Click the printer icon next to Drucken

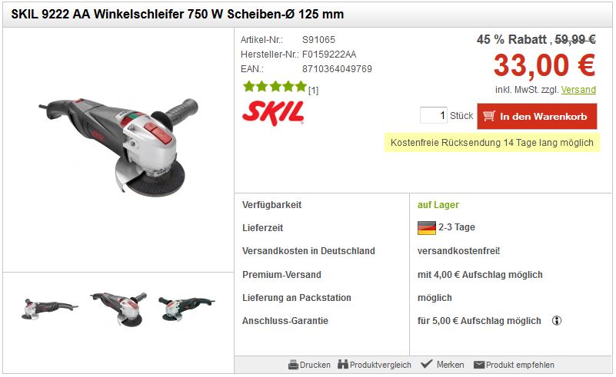[293, 365]
